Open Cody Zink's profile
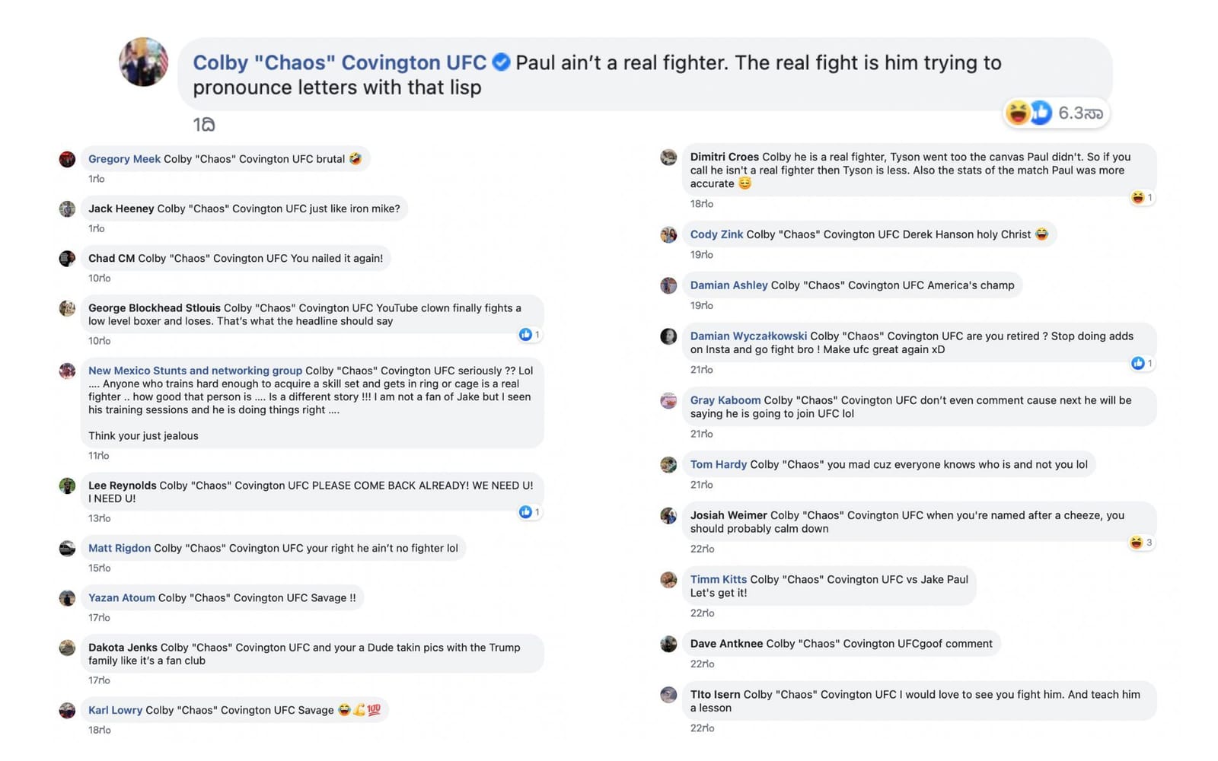The height and width of the screenshot is (761, 1218). 716,234
